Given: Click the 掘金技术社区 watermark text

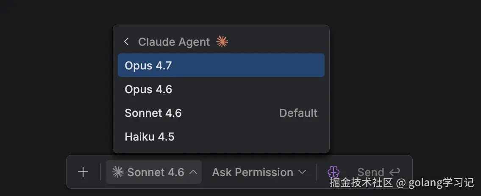Looking at the screenshot, I should pyautogui.click(x=361, y=183).
